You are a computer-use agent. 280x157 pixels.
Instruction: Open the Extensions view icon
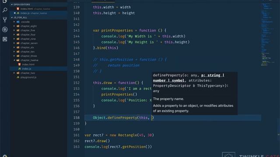point(5,39)
